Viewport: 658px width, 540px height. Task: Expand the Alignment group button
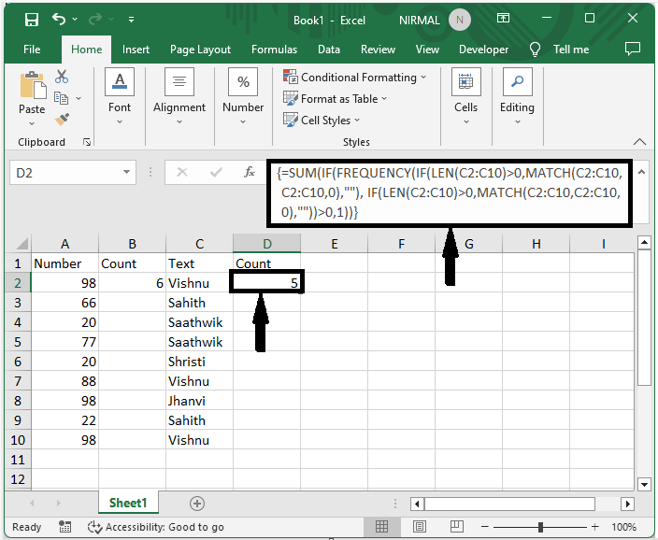[x=179, y=97]
